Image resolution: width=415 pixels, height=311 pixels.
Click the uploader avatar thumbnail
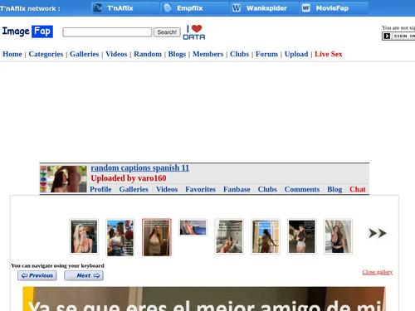[63, 179]
